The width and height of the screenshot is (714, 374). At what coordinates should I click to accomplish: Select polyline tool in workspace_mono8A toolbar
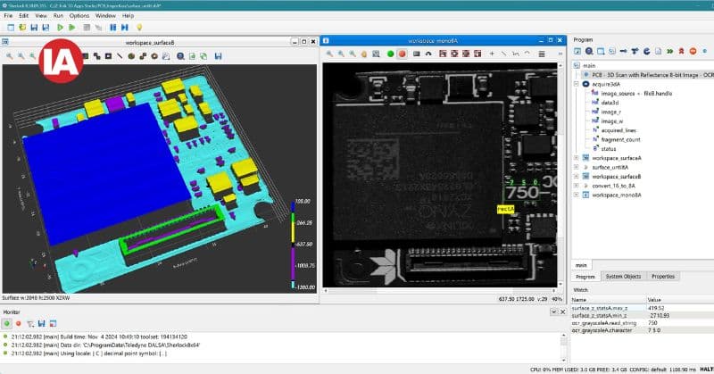coord(515,54)
